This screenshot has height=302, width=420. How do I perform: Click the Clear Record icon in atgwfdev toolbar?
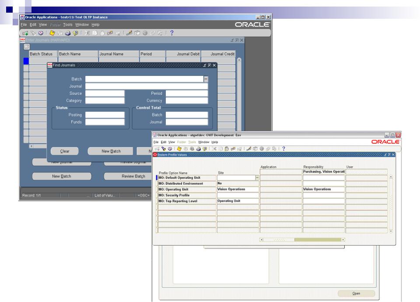click(233, 148)
